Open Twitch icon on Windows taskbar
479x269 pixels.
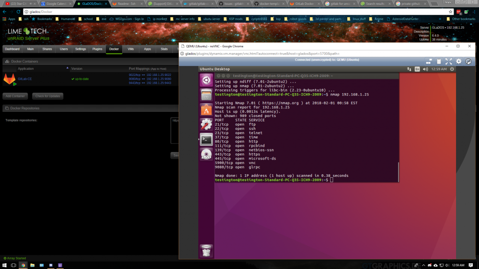tap(60, 265)
